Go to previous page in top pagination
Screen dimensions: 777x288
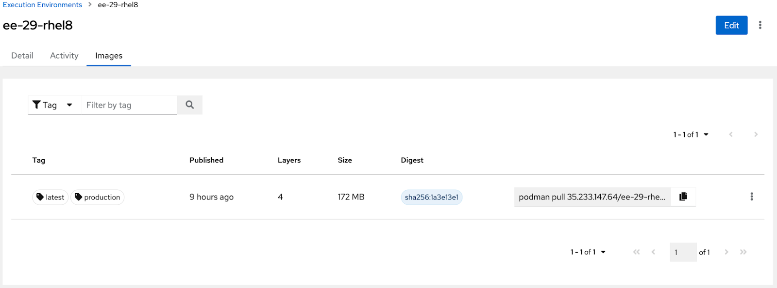coord(730,135)
